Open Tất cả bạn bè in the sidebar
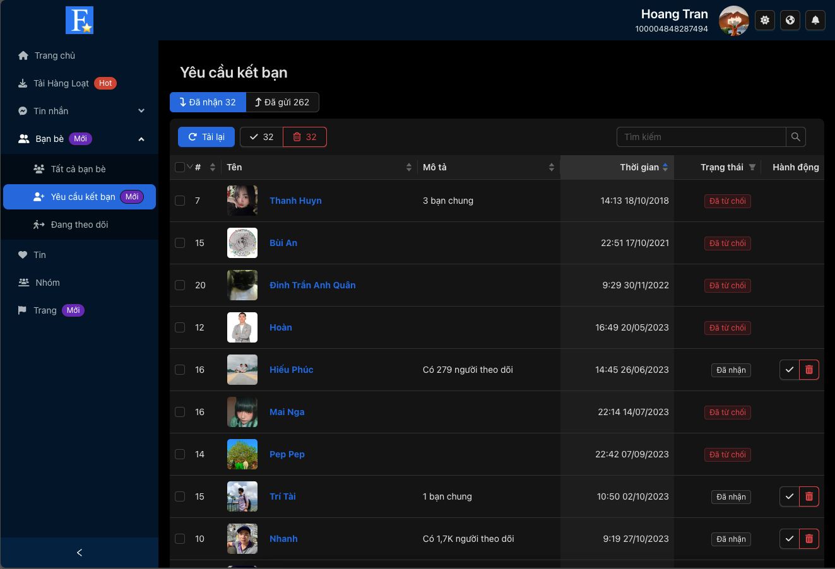The height and width of the screenshot is (569, 835). (80, 169)
